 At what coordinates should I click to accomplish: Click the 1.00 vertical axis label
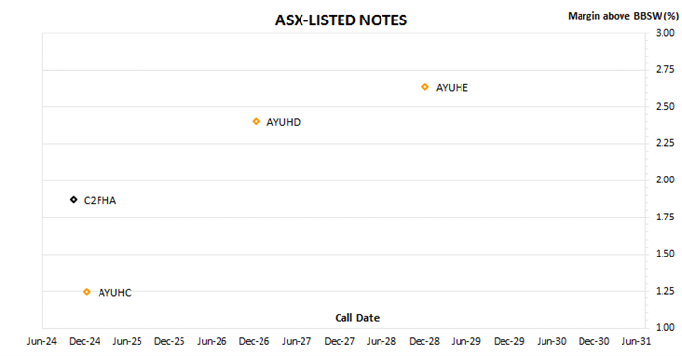(x=665, y=327)
